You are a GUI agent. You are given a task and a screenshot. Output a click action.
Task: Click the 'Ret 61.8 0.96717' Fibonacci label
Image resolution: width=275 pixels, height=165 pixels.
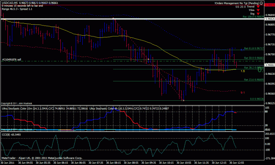pyautogui.click(x=254, y=48)
